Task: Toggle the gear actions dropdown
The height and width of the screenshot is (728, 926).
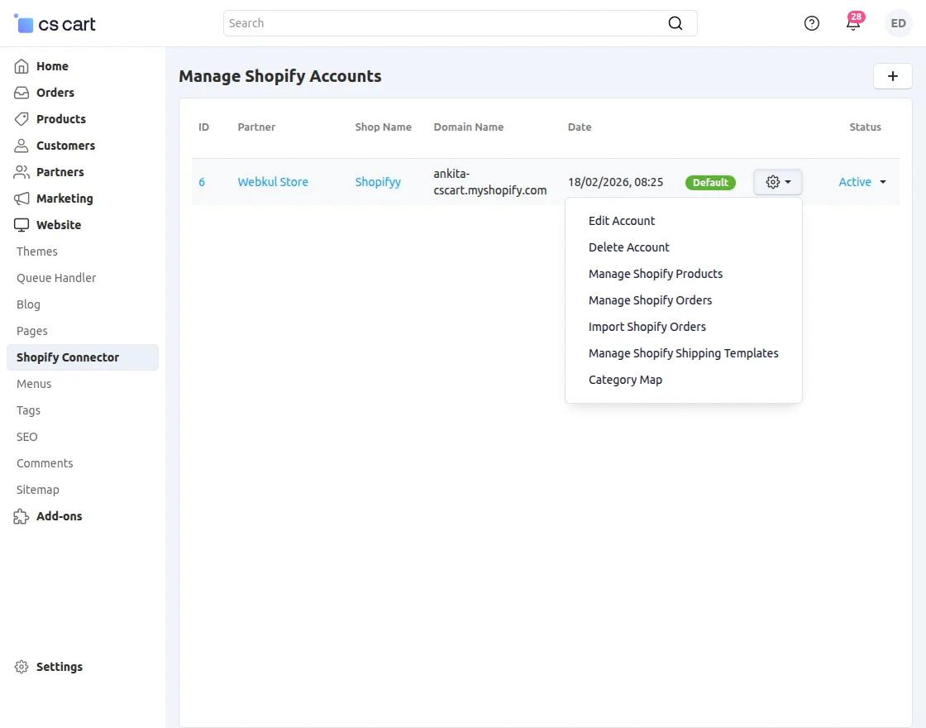Action: (778, 182)
